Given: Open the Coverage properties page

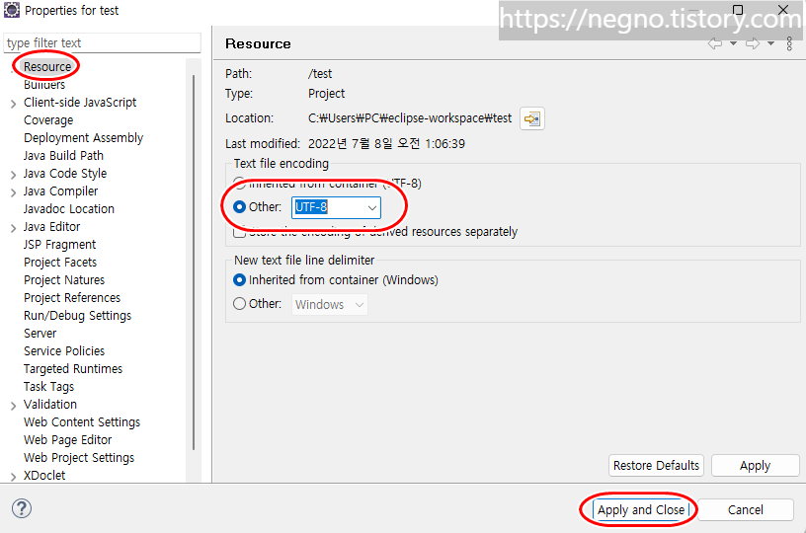Looking at the screenshot, I should (48, 120).
